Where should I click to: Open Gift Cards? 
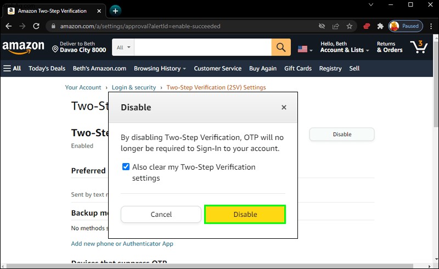point(298,69)
